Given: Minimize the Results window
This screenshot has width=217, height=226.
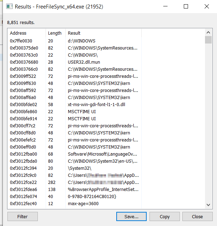Looking at the screenshot, I should tap(165, 7).
